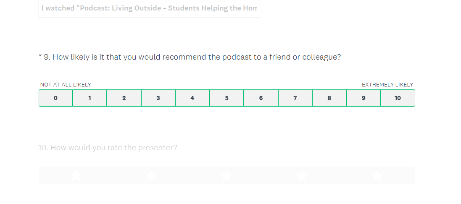Choose rating 7 on the likelihood scale
Screen dimensions: 461x204
point(295,98)
